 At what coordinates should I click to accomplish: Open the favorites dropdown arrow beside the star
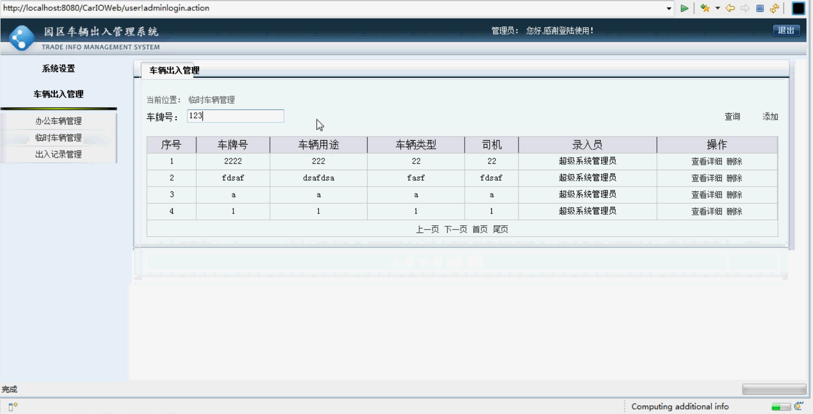click(x=718, y=8)
